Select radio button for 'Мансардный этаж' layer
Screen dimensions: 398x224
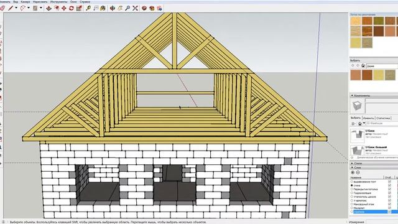(x=352, y=204)
